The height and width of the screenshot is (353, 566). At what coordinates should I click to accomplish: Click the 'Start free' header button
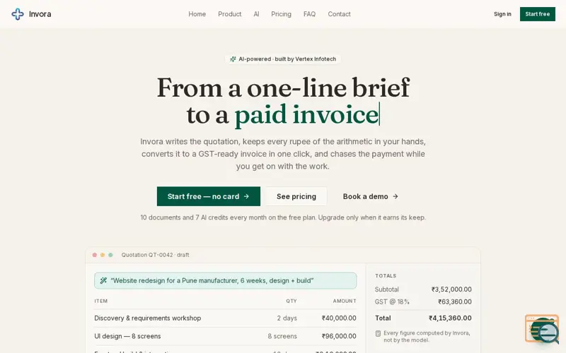click(538, 14)
